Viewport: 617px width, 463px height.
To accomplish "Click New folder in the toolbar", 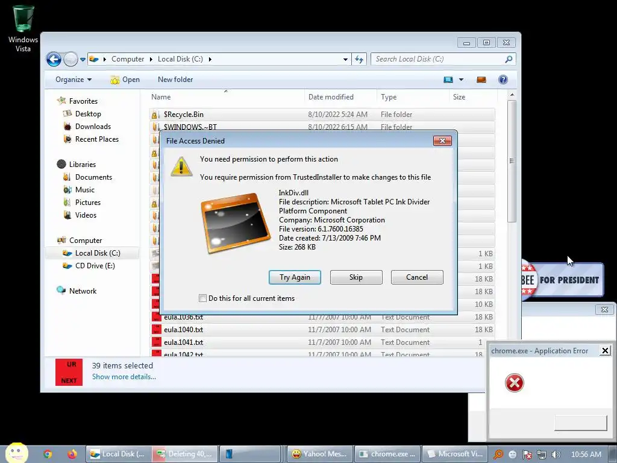I will (x=175, y=80).
